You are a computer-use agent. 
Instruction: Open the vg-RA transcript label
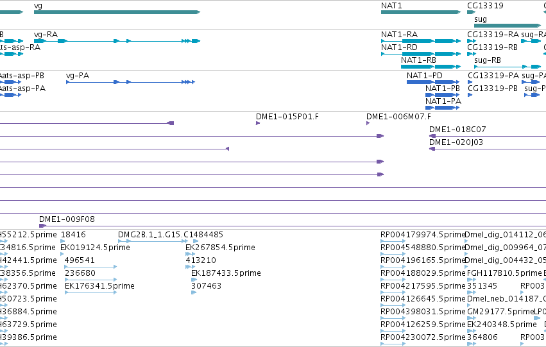(x=46, y=35)
